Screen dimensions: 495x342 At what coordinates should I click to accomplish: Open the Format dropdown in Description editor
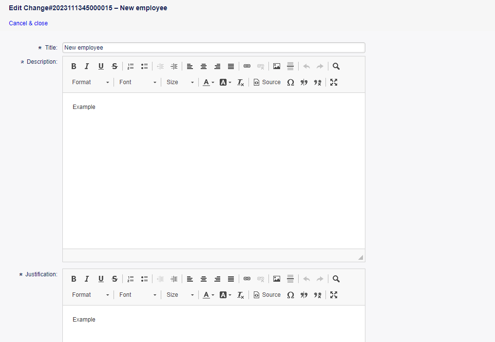click(x=91, y=83)
